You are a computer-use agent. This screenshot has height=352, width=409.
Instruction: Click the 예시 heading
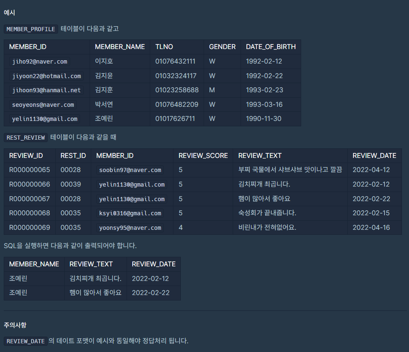click(x=10, y=12)
